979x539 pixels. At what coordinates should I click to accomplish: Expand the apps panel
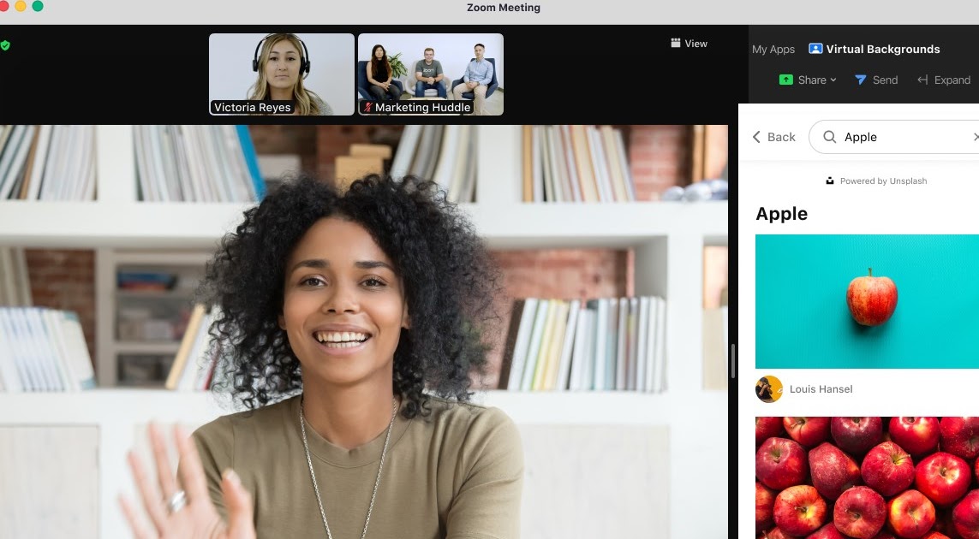943,80
